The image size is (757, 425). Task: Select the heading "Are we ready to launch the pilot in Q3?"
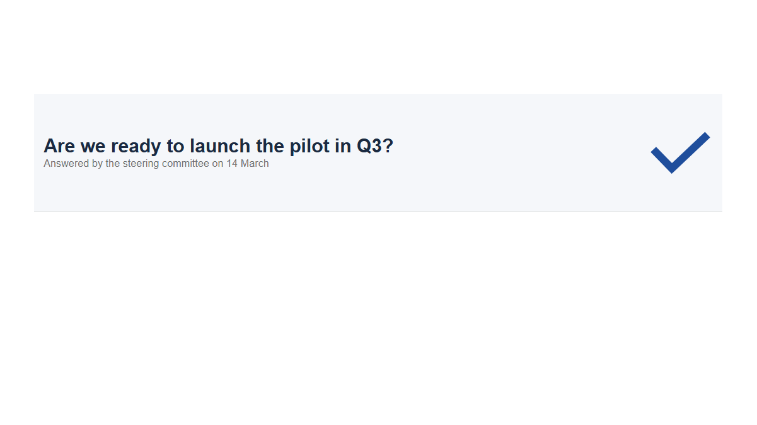[218, 146]
